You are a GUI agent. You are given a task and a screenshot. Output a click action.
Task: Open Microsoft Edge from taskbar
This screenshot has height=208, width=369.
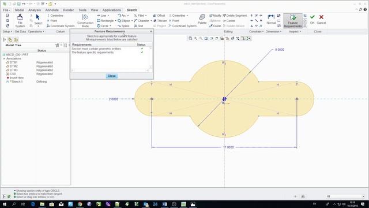click(x=33, y=204)
